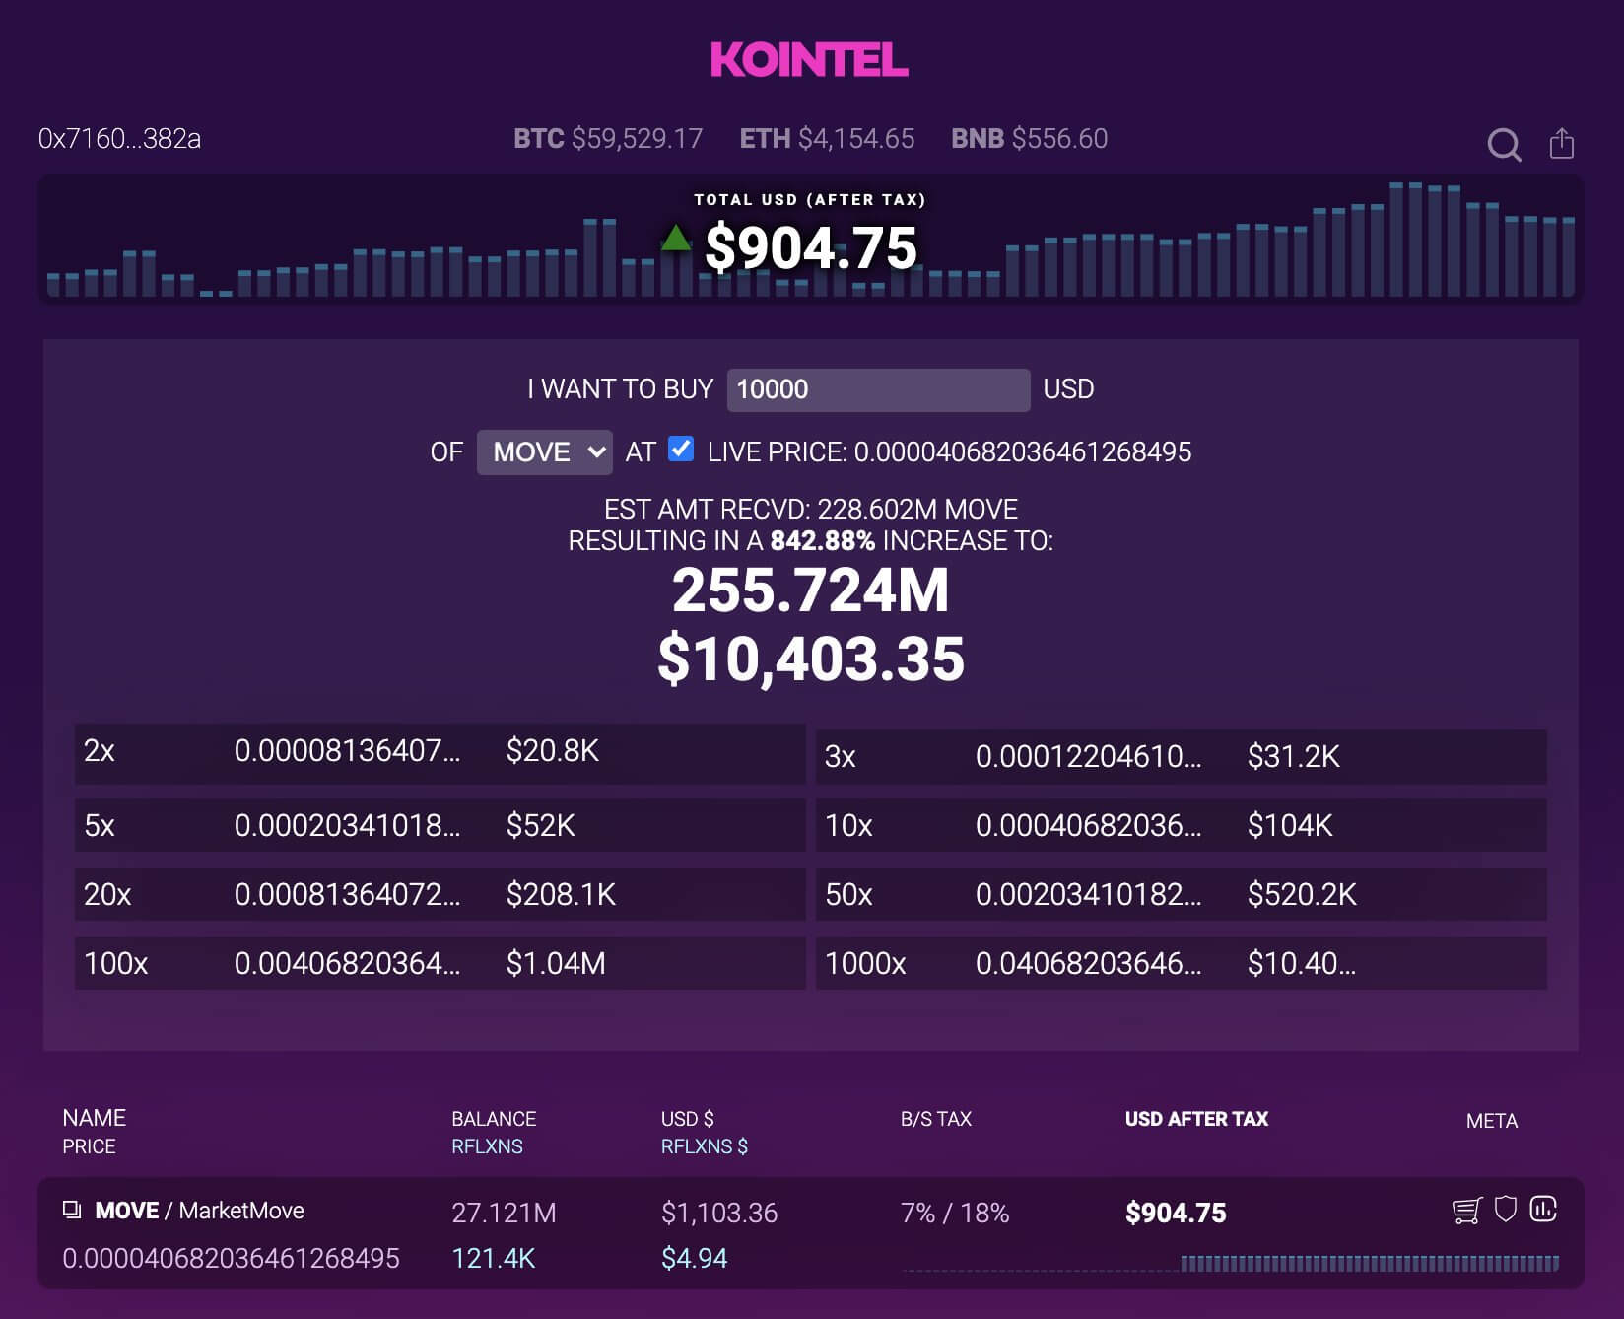1624x1319 pixels.
Task: Sort by USD $ column header
Action: click(687, 1119)
